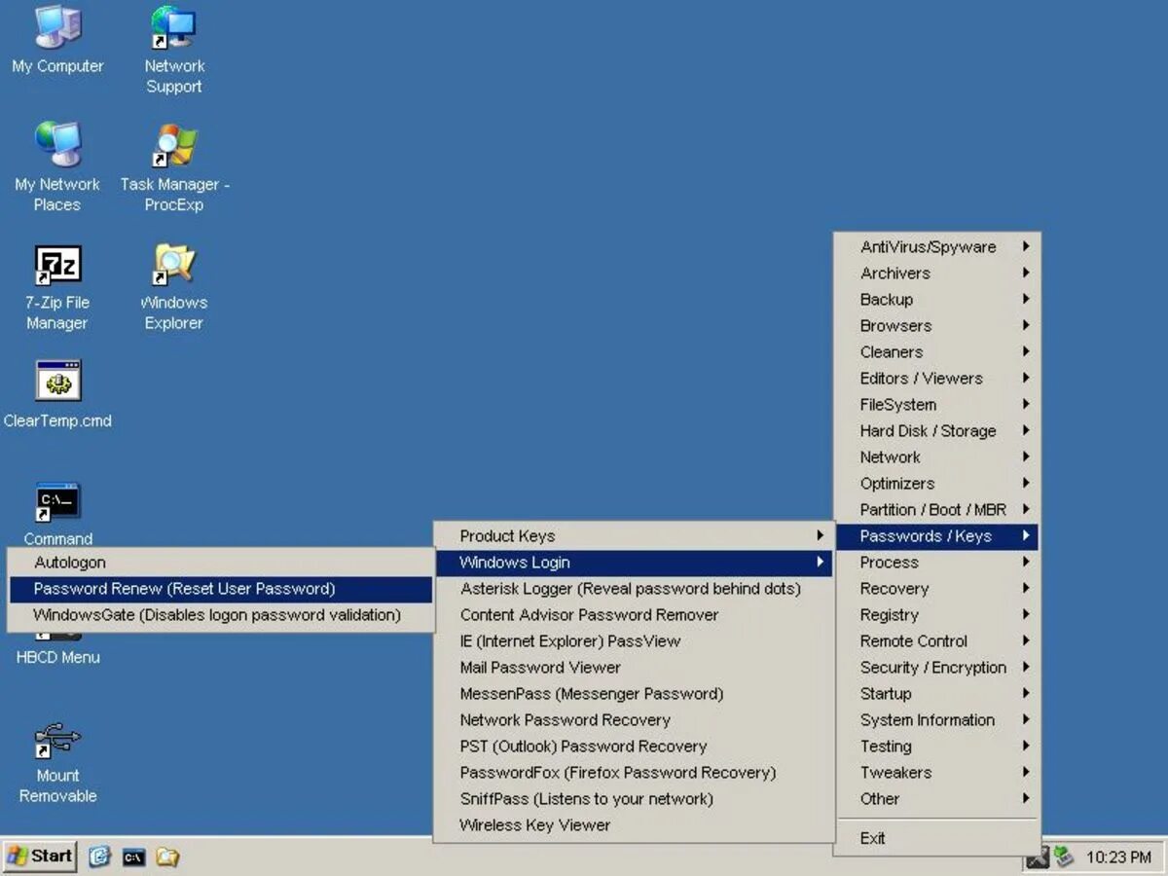Expand the Hard Disk / Storage category
Viewport: 1168px width, 876px height.
click(936, 431)
